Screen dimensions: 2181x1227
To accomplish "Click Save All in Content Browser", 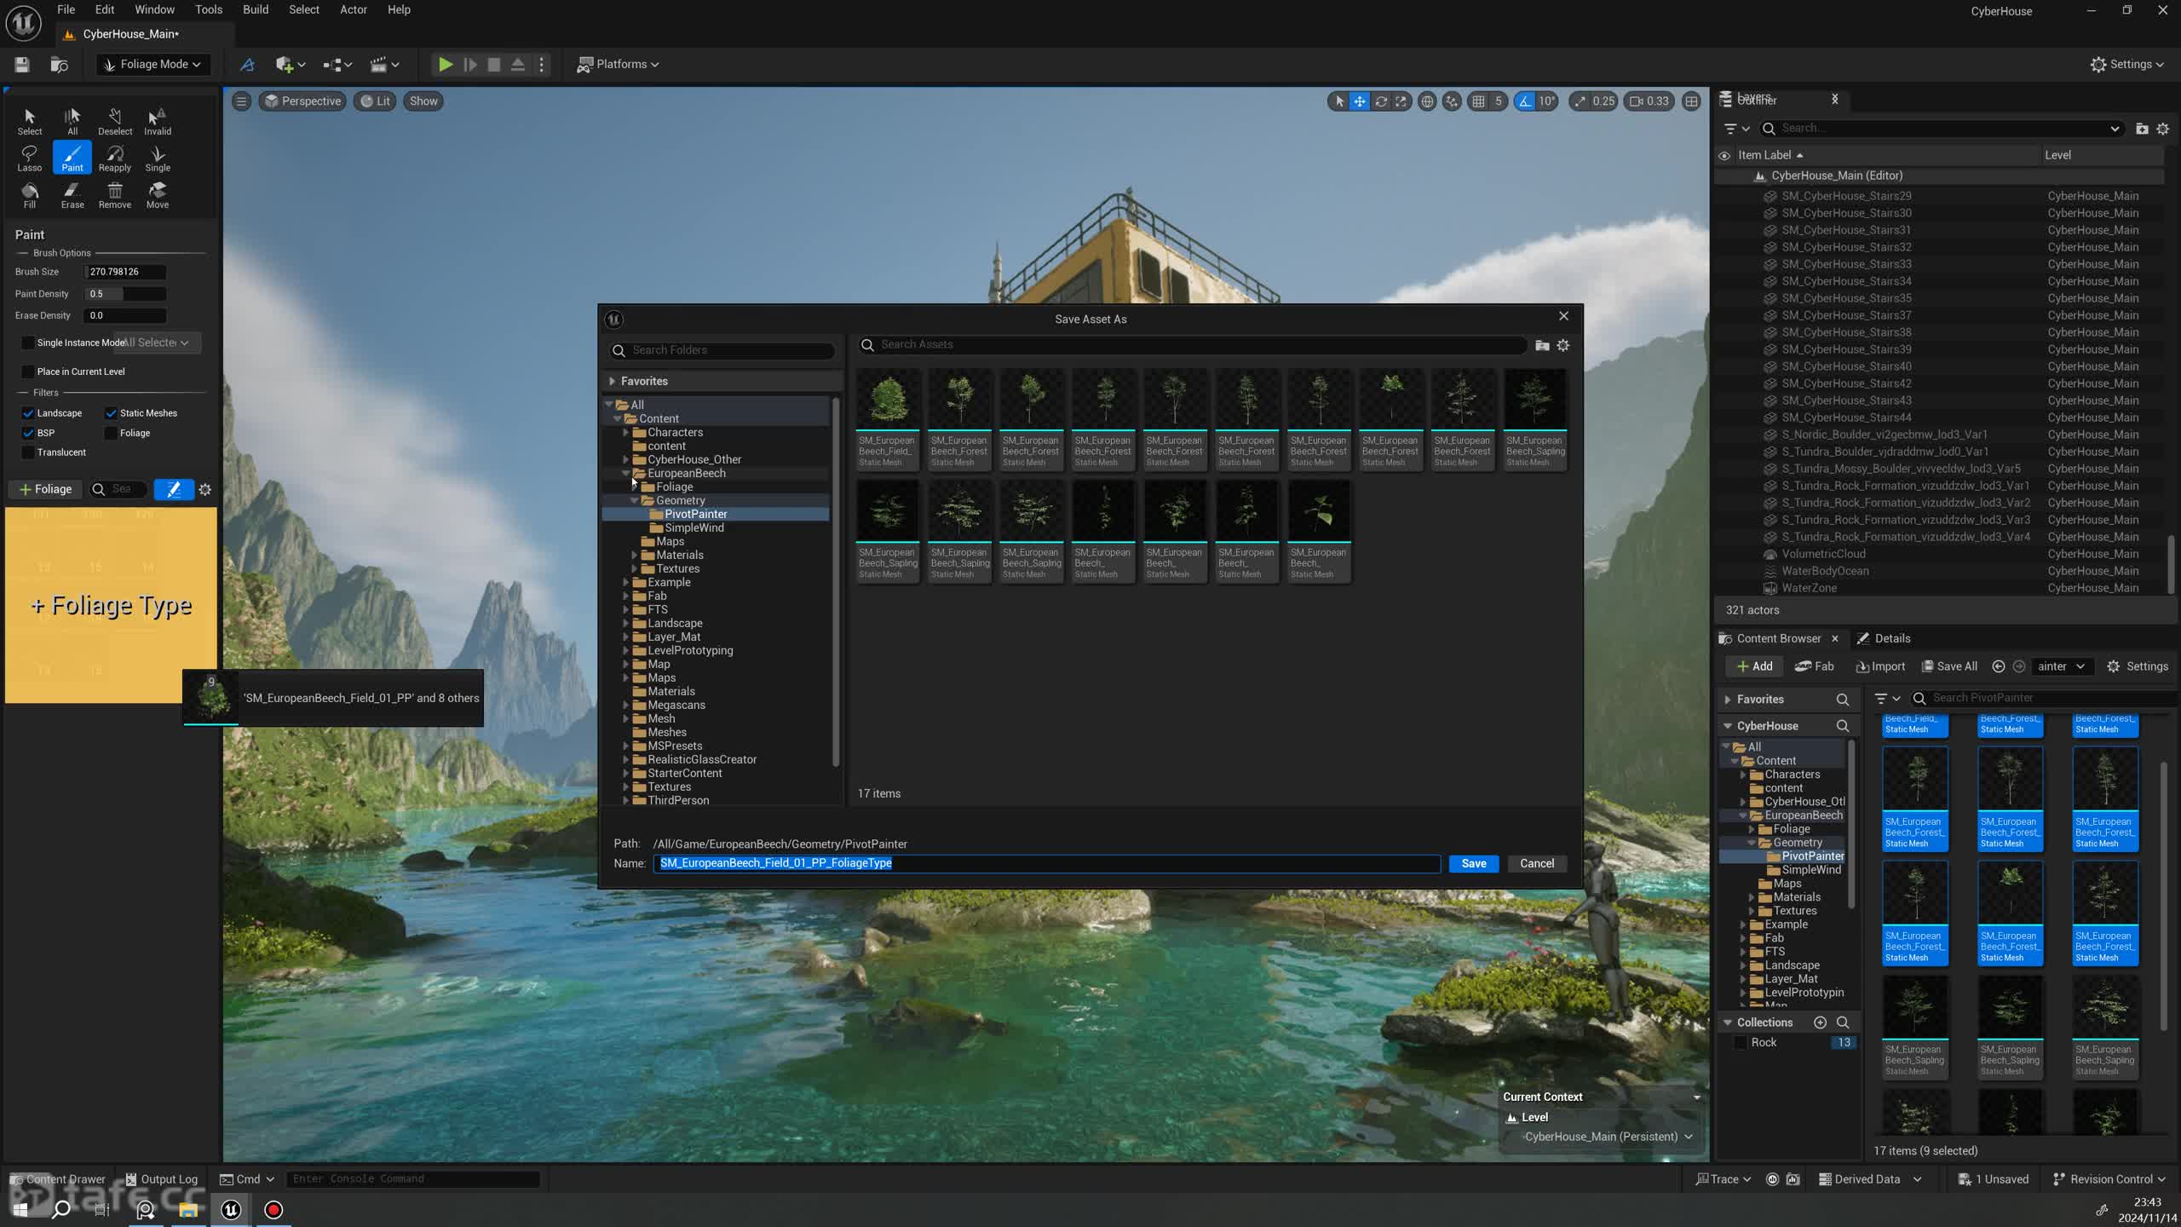I will pos(1949,666).
